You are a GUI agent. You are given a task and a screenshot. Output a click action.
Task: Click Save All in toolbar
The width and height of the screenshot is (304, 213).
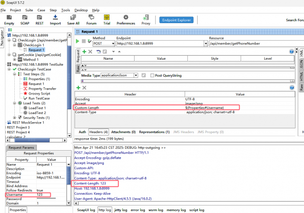[73, 20]
